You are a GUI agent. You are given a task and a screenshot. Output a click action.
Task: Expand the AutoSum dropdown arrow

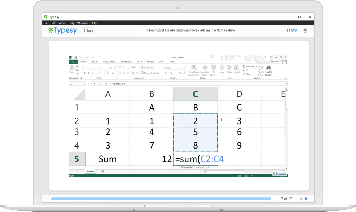pyautogui.click(x=256, y=66)
